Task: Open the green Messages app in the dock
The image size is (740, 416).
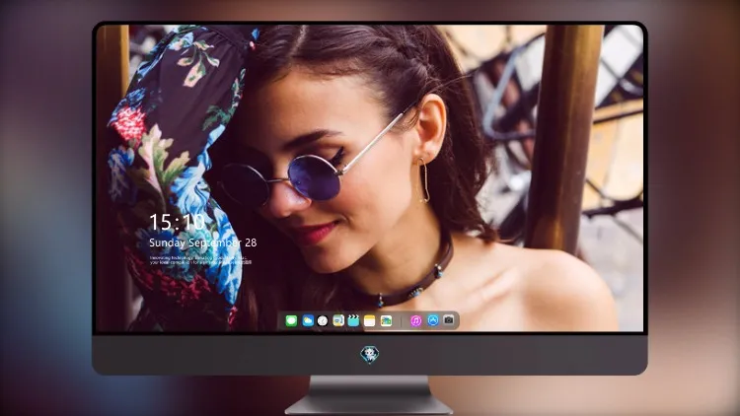Action: 291,320
